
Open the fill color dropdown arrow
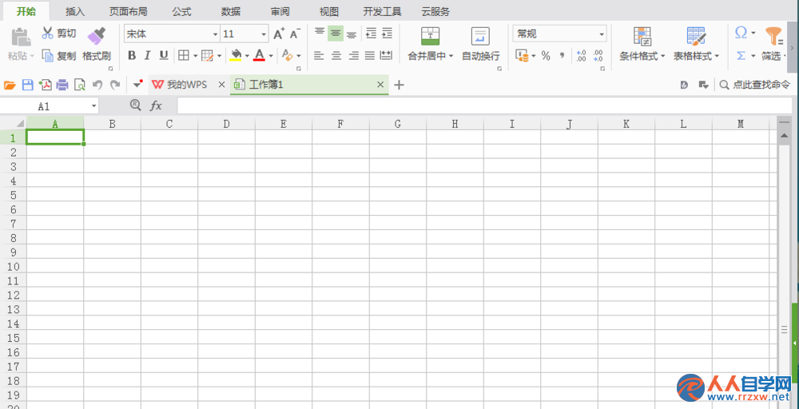click(247, 55)
